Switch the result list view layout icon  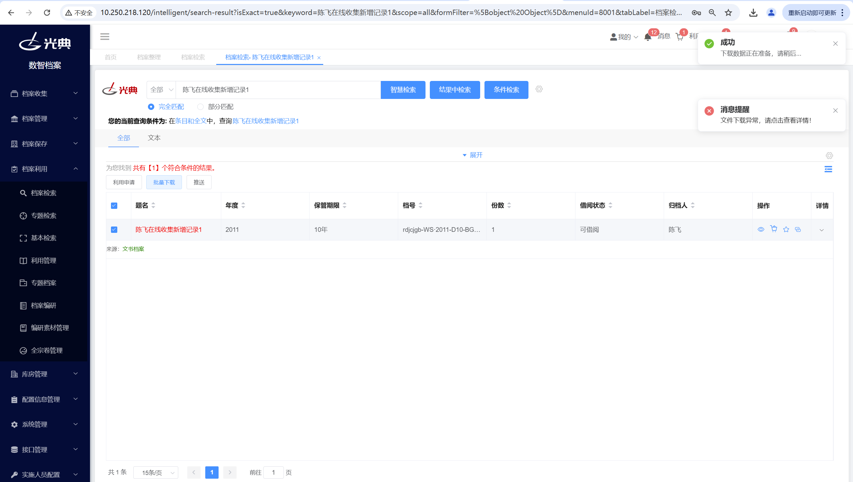[828, 169]
